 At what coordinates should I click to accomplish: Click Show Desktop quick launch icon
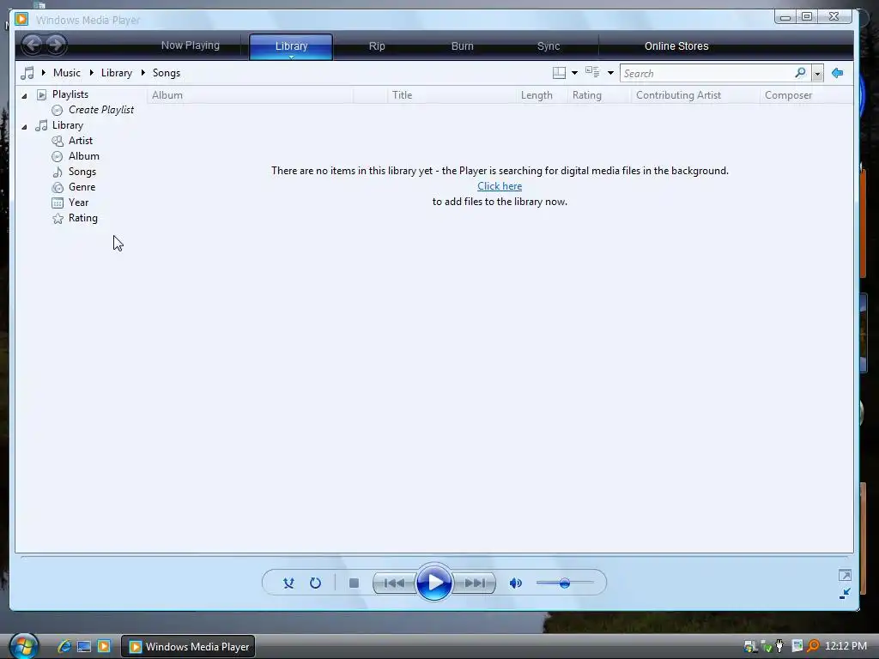(x=84, y=647)
